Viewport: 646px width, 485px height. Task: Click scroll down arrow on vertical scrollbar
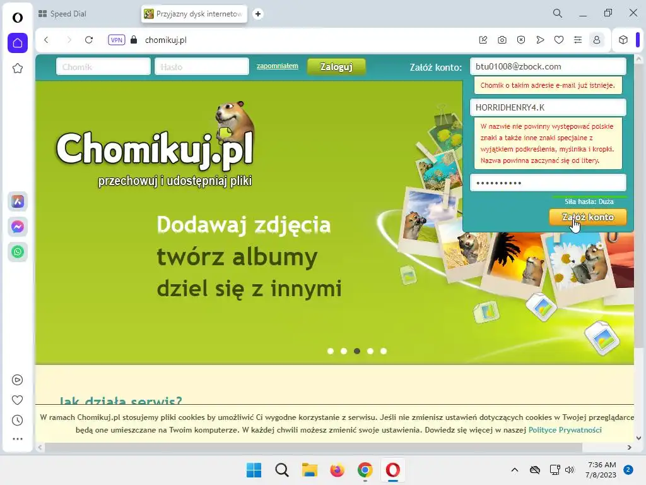pyautogui.click(x=638, y=438)
